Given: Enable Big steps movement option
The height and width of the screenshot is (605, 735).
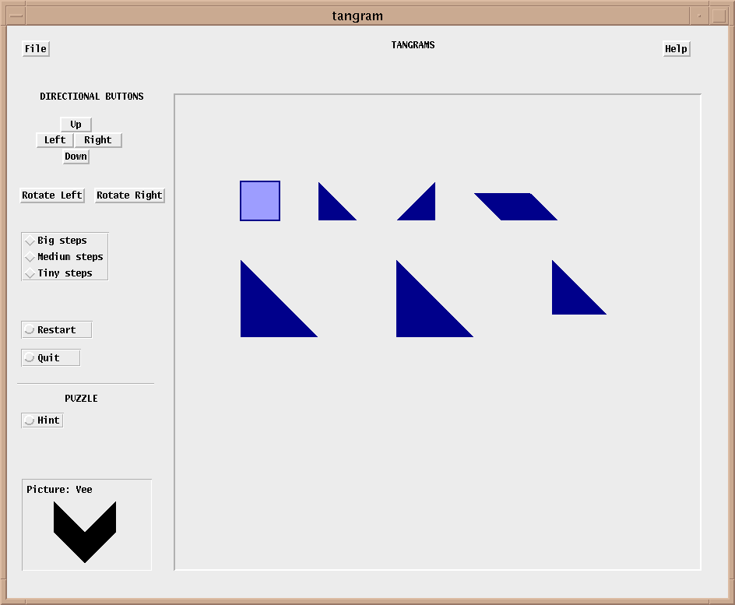Looking at the screenshot, I should click(x=30, y=241).
